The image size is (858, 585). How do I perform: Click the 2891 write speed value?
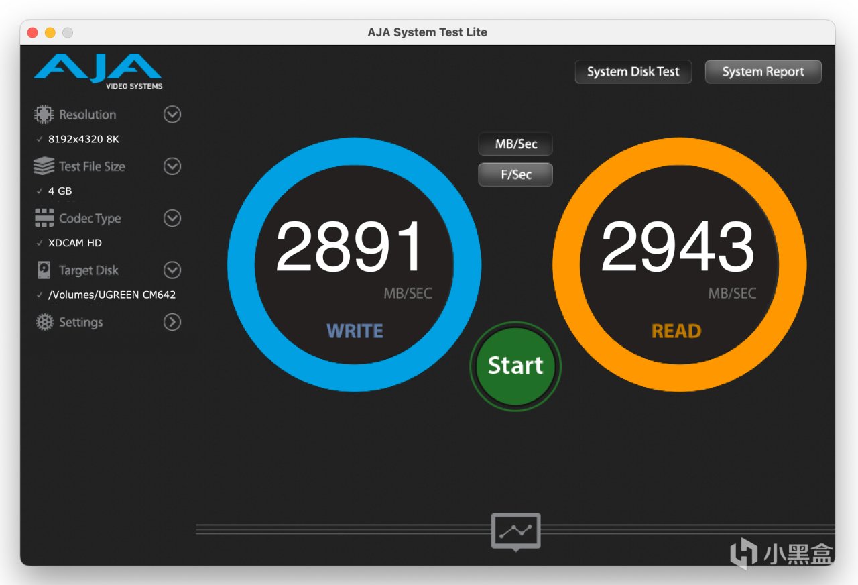(351, 247)
